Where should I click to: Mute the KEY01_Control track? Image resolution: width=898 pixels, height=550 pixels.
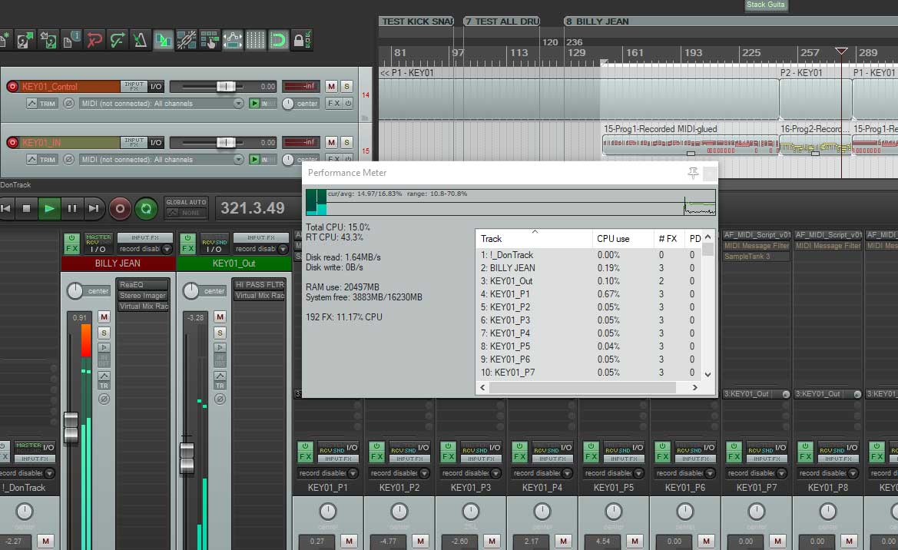coord(331,87)
